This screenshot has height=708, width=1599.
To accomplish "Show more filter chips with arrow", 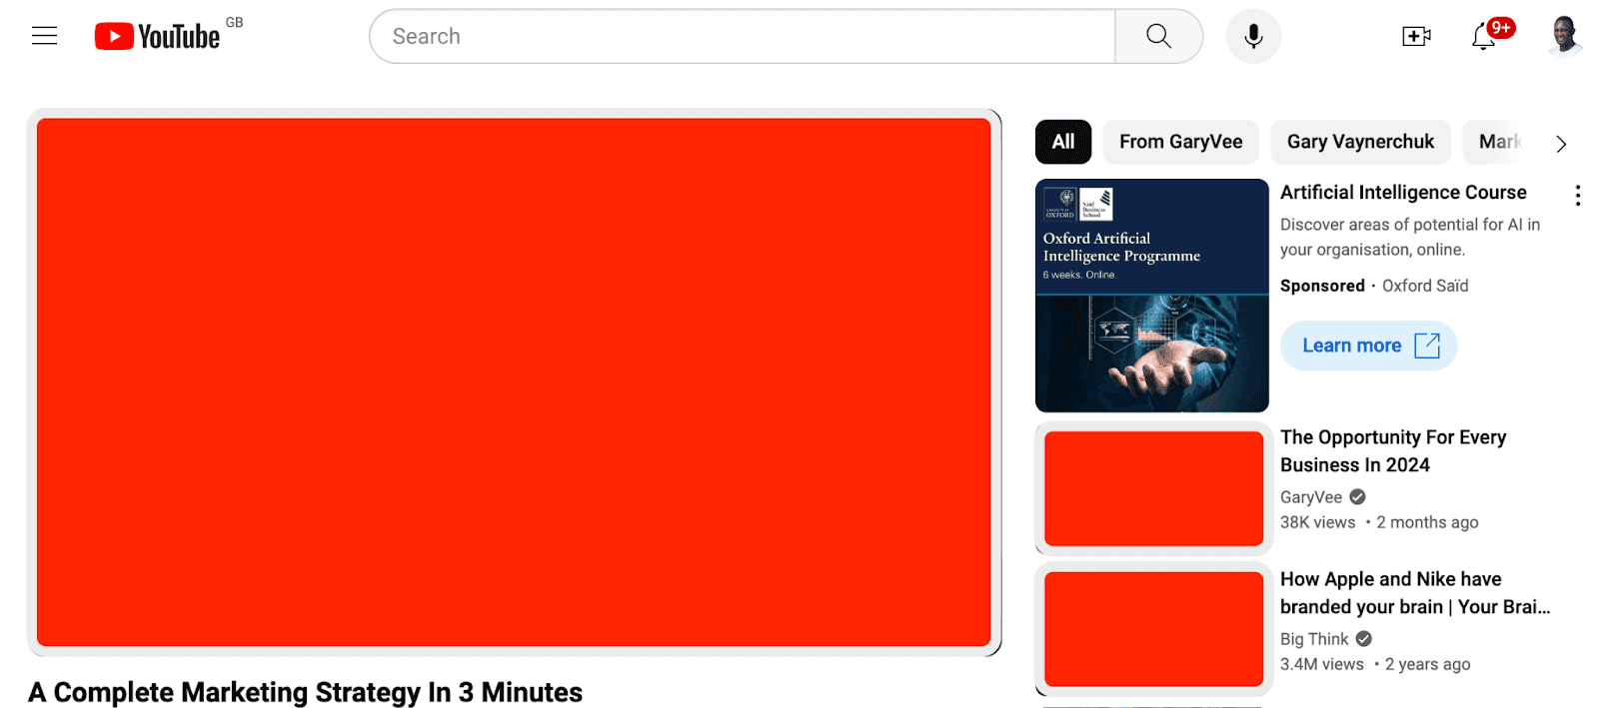I will [x=1561, y=144].
